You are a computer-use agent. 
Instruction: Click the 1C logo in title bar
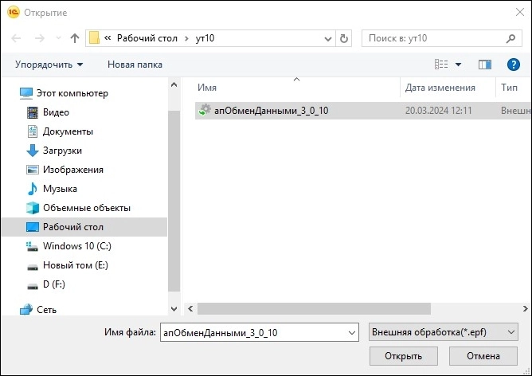click(x=14, y=13)
